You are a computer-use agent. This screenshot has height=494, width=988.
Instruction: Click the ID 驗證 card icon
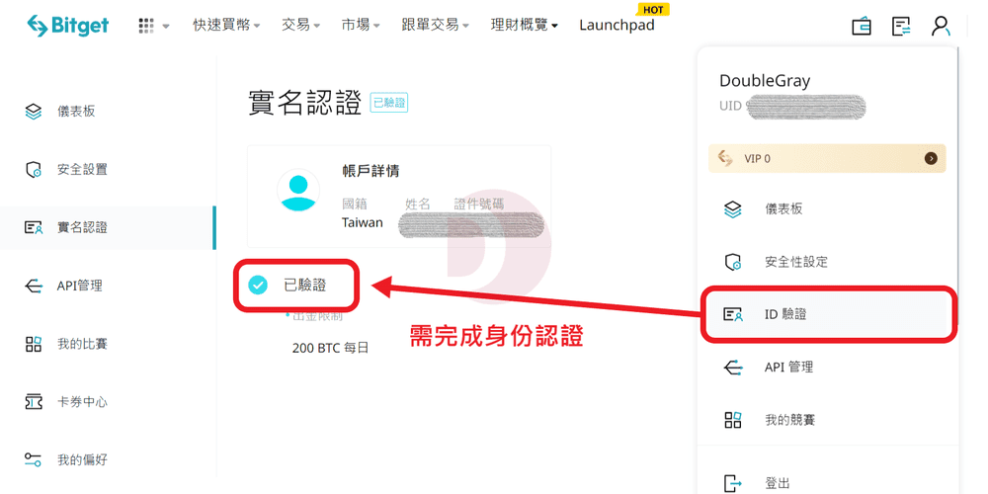pyautogui.click(x=733, y=314)
